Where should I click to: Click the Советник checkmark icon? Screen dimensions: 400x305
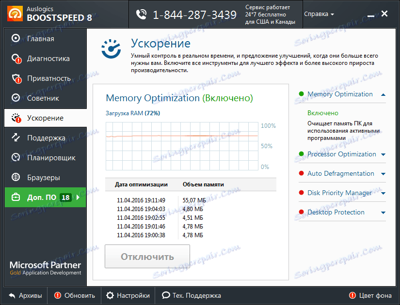[16, 98]
